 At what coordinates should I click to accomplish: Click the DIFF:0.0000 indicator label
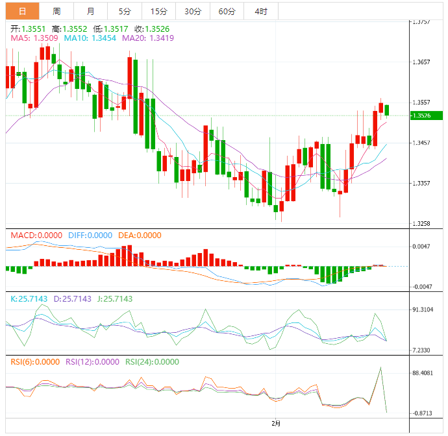pyautogui.click(x=90, y=236)
